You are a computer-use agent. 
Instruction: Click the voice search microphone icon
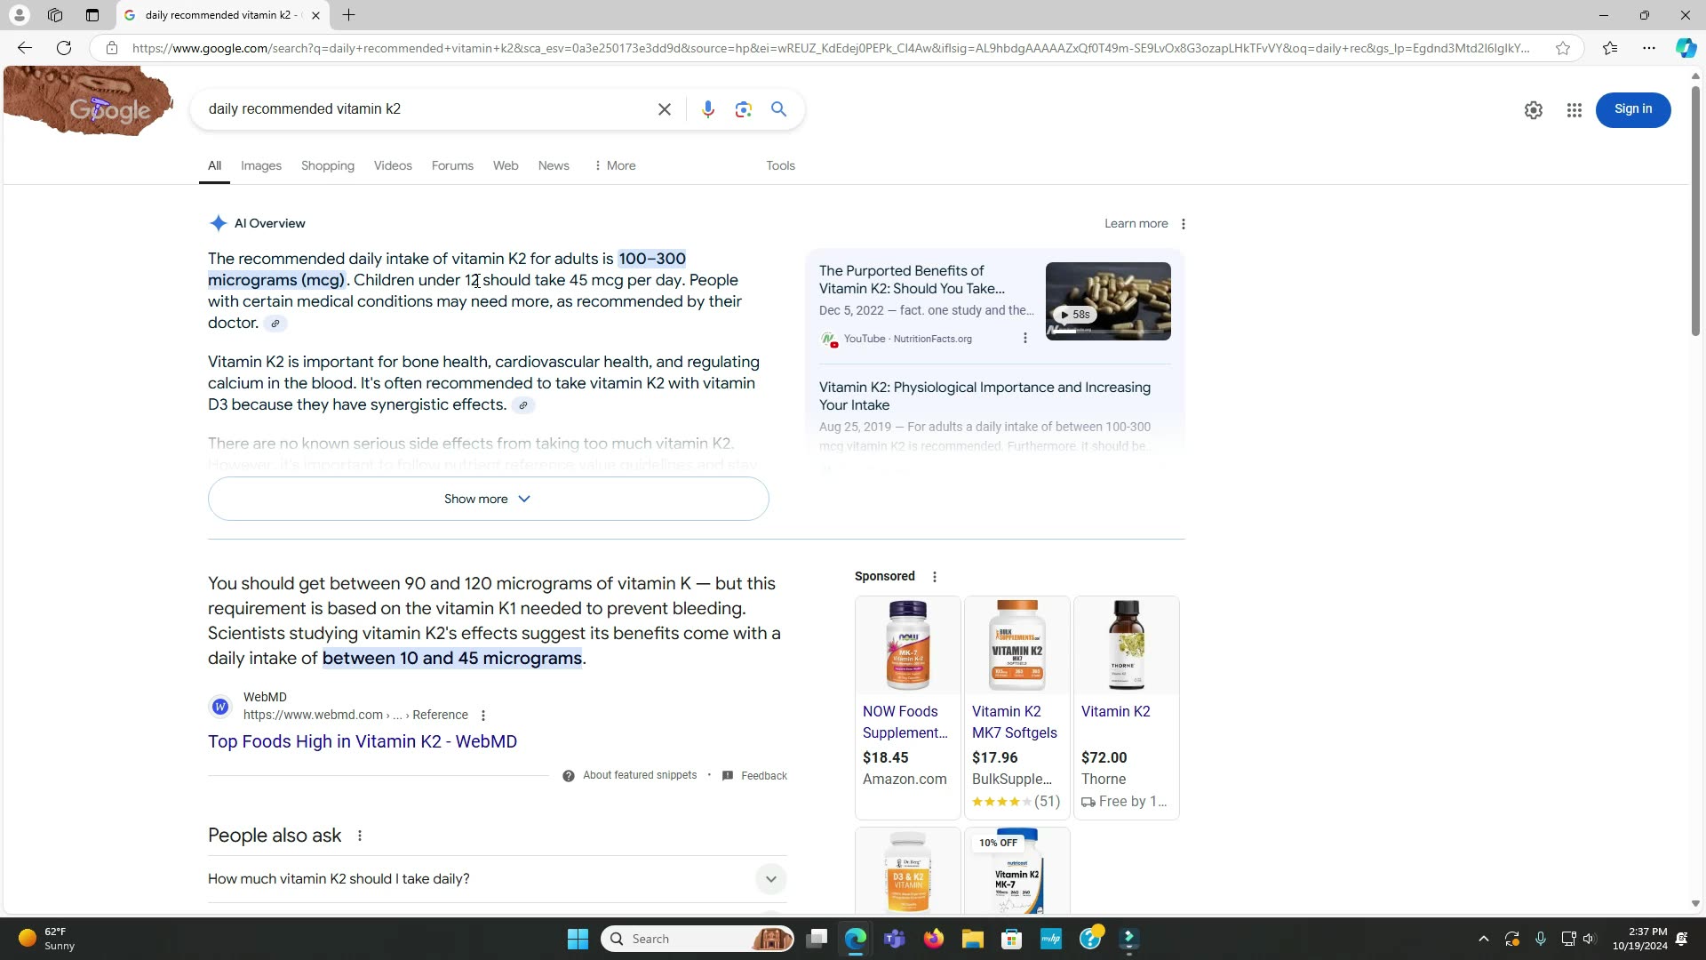(707, 109)
